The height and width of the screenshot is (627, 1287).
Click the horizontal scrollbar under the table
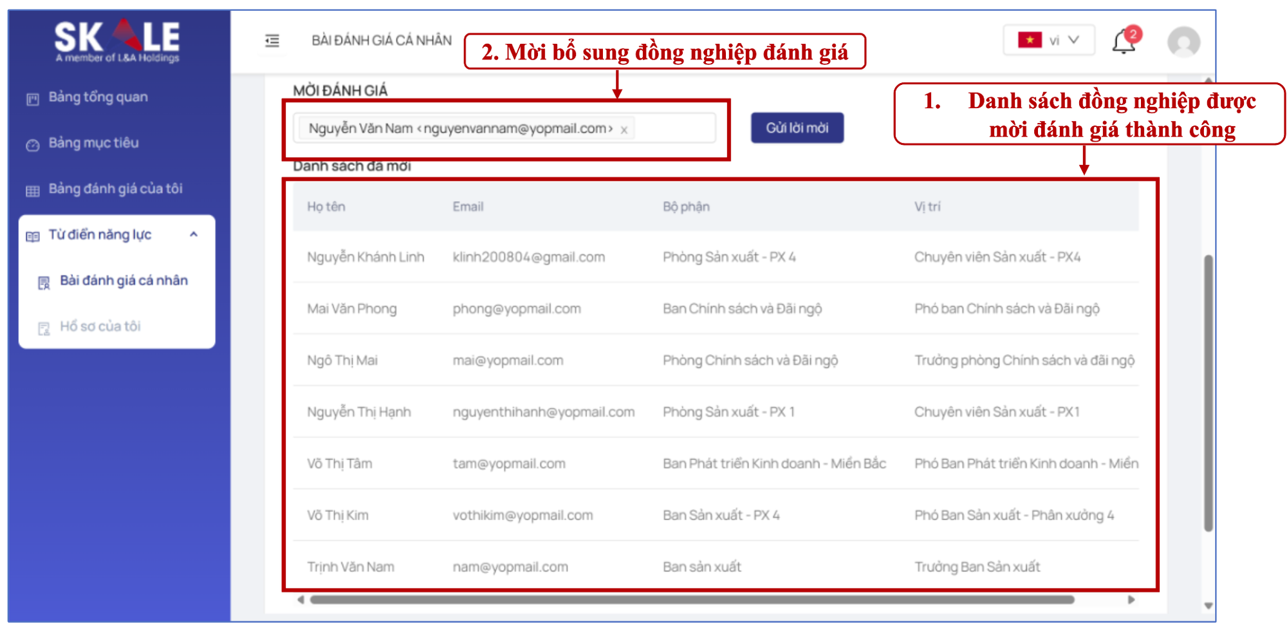tap(692, 600)
